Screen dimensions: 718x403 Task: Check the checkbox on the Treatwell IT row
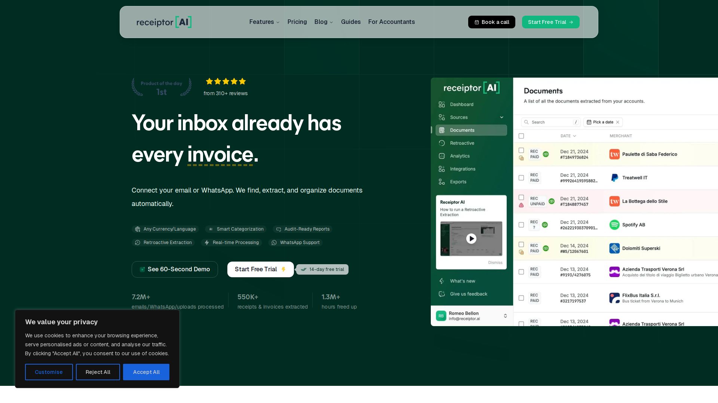pyautogui.click(x=521, y=178)
